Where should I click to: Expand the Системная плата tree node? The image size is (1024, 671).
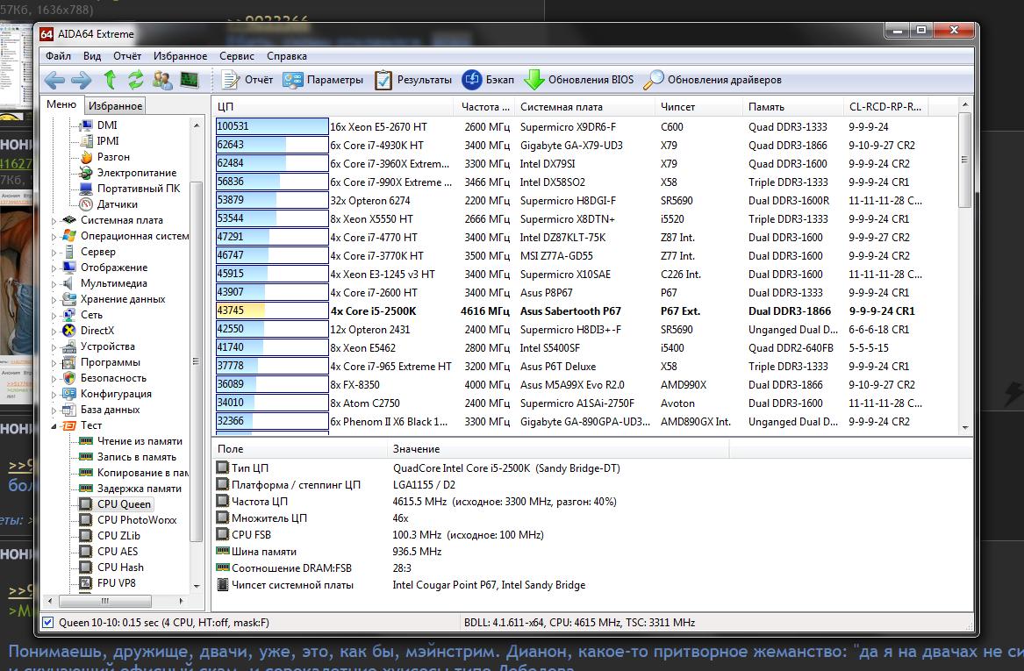[54, 221]
